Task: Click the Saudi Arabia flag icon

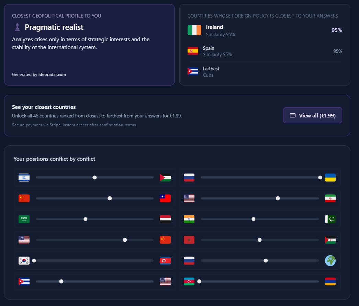Action: [x=24, y=219]
